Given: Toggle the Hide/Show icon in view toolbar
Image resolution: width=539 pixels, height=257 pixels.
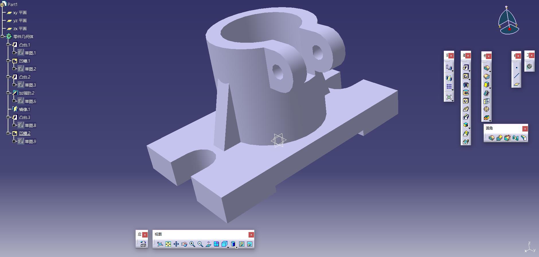Looking at the screenshot, I should pos(241,244).
